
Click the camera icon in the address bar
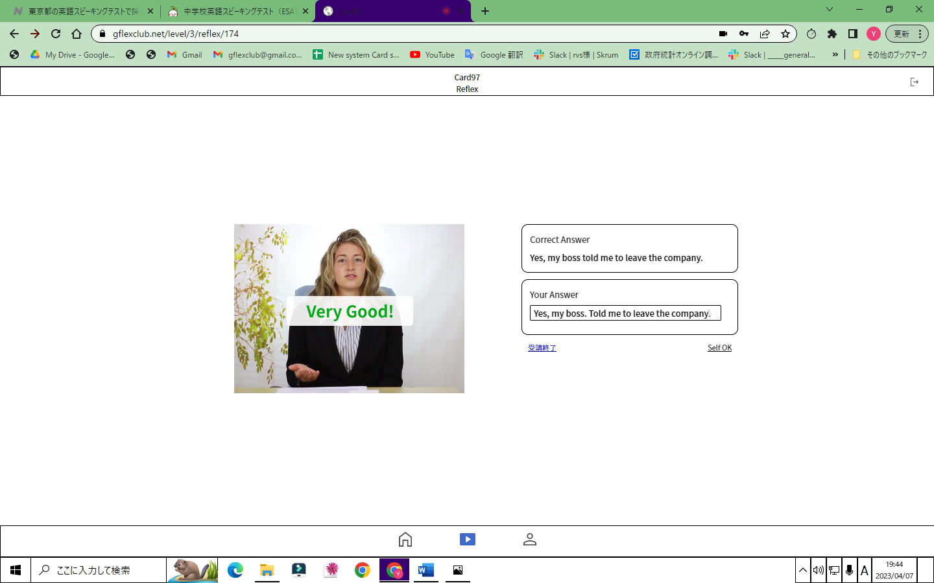[x=723, y=34]
